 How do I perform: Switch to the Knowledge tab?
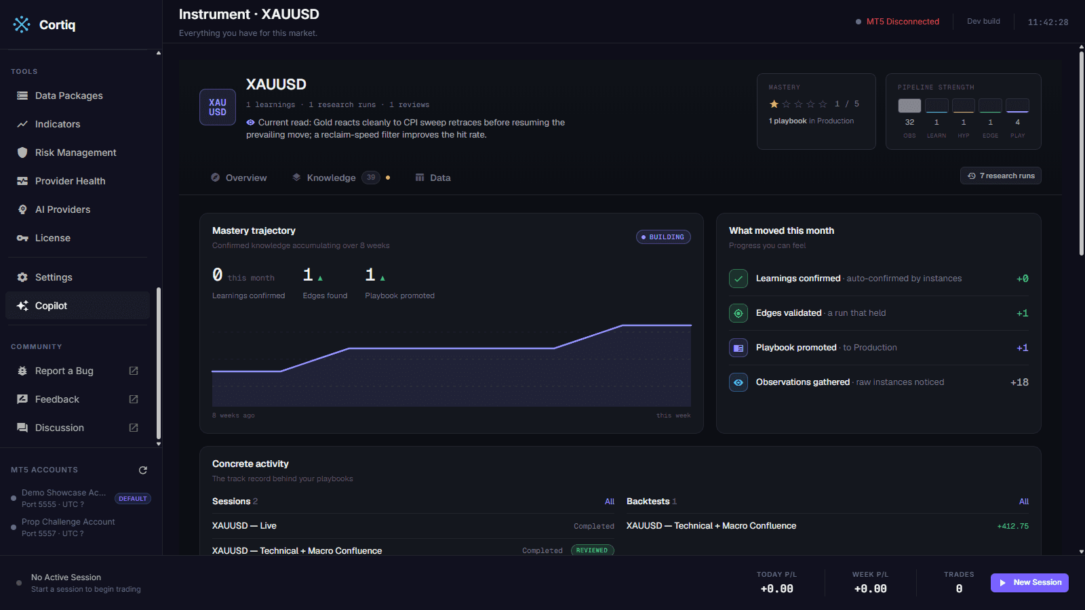pyautogui.click(x=340, y=178)
